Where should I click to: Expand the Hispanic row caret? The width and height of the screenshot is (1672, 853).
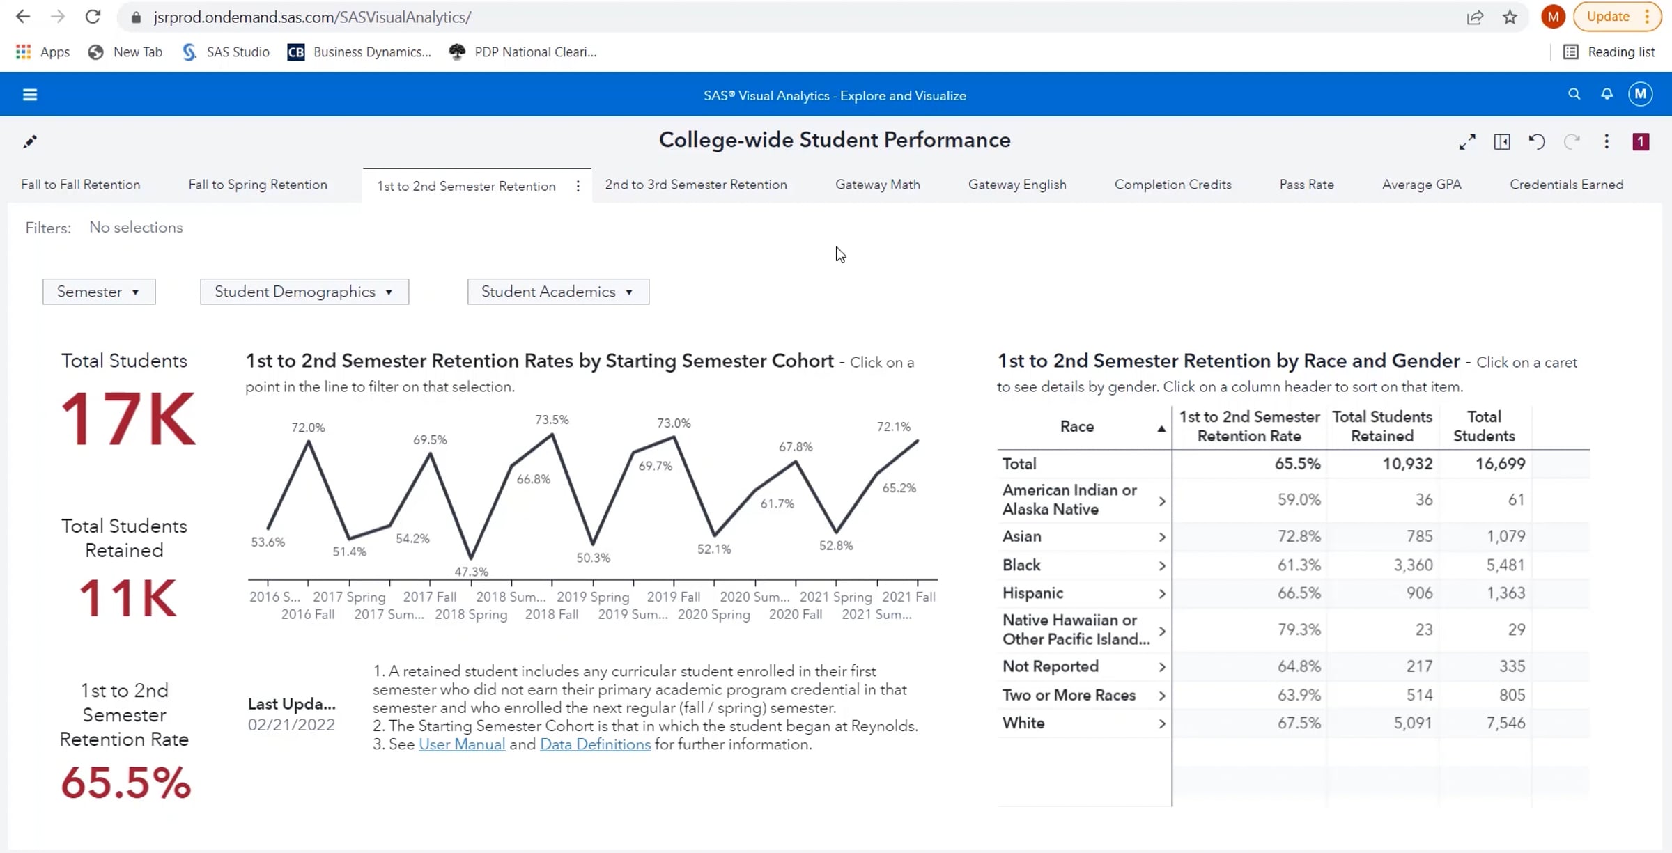pos(1161,594)
